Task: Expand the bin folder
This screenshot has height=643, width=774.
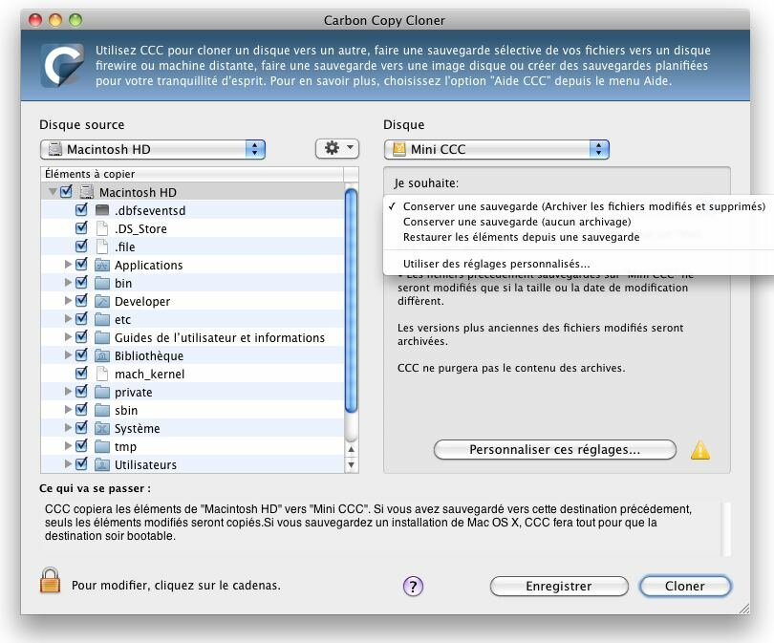Action: point(68,283)
